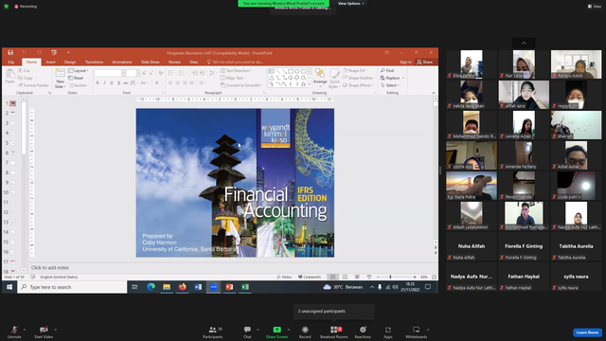Viewport: 606px width, 341px height.
Task: Click Firefox icon in the taskbar
Action: [182, 287]
